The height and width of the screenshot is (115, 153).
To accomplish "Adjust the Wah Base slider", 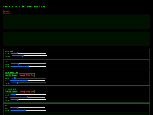I will (x=27, y=108).
